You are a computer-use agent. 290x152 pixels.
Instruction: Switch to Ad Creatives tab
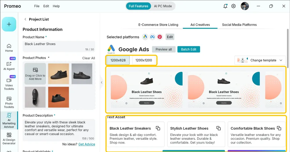tap(200, 25)
